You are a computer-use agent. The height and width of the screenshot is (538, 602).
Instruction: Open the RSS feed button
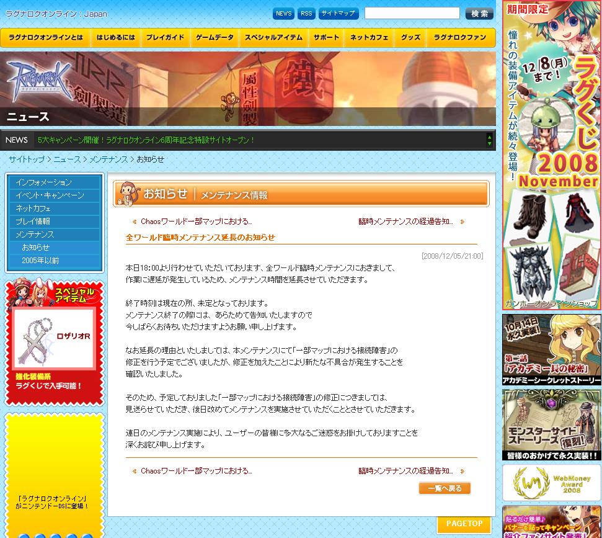pyautogui.click(x=306, y=14)
